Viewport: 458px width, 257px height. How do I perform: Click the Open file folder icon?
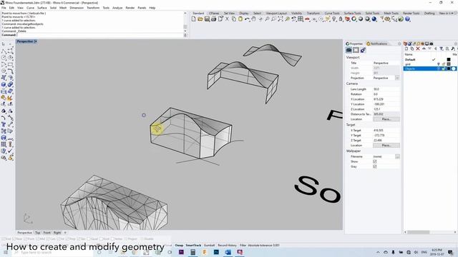(200, 19)
